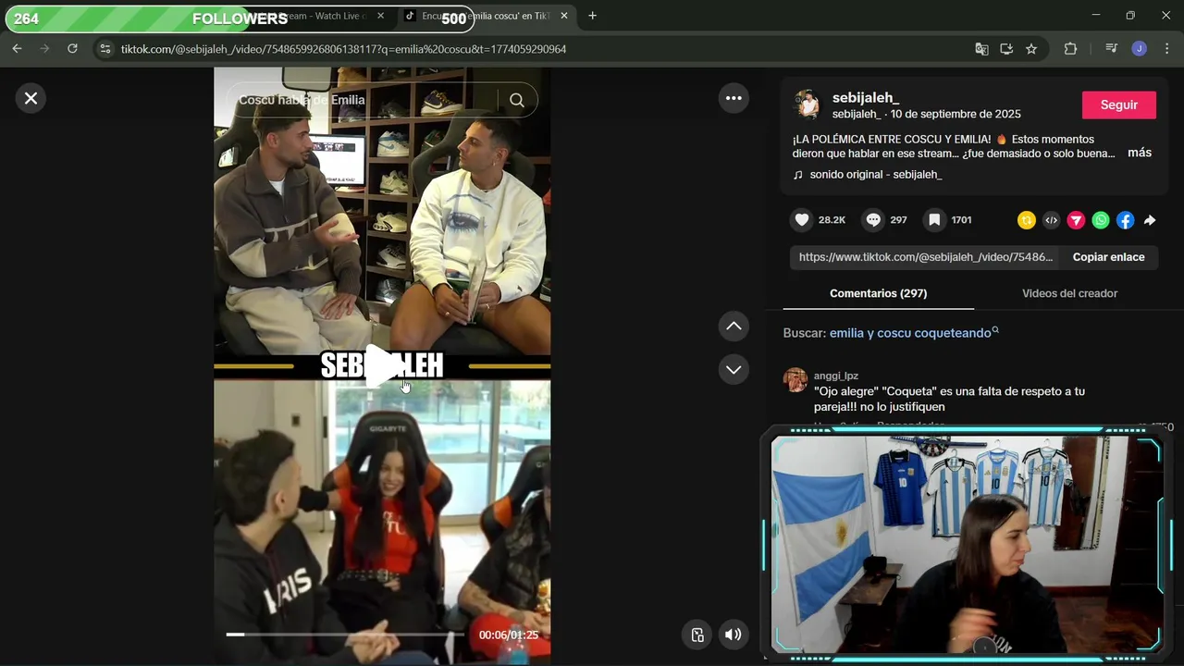Click the Copiar enlace button
The height and width of the screenshot is (666, 1184).
click(x=1108, y=257)
